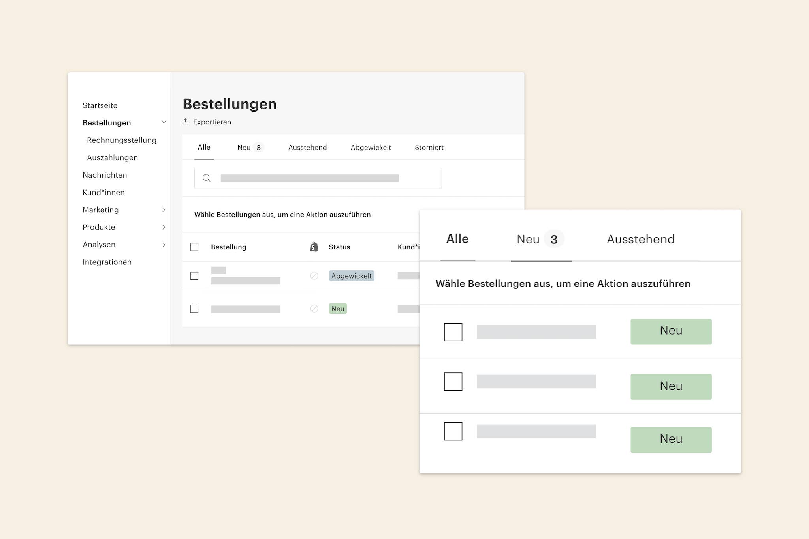Expand the Analysen sidebar section
The width and height of the screenshot is (809, 539).
coord(164,245)
